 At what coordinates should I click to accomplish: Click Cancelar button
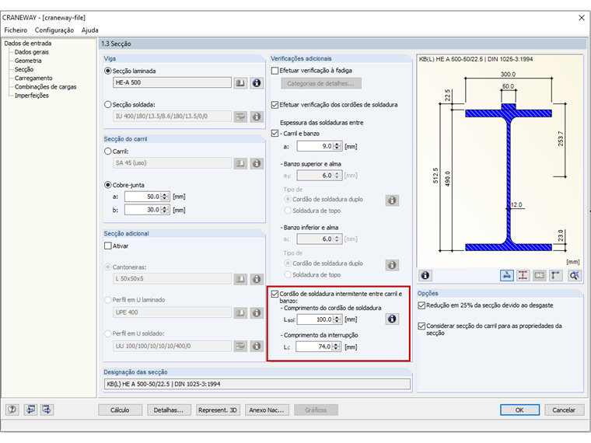coord(564,410)
